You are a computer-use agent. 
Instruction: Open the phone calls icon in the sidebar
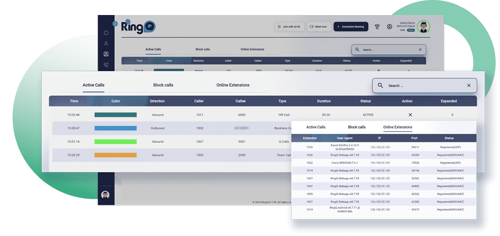pos(106,65)
